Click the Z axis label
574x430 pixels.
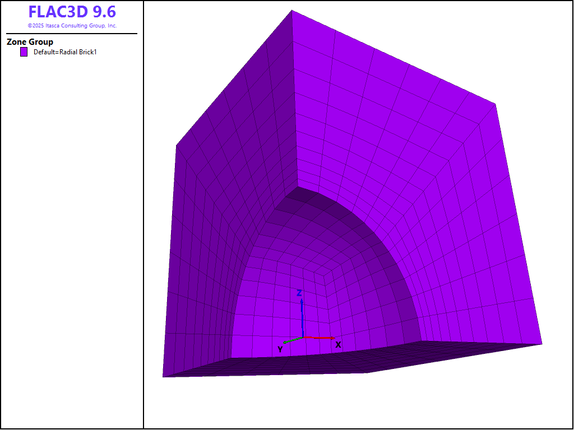300,293
